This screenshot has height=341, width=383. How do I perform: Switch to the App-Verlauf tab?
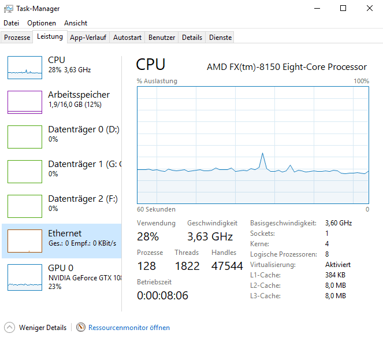pyautogui.click(x=88, y=38)
